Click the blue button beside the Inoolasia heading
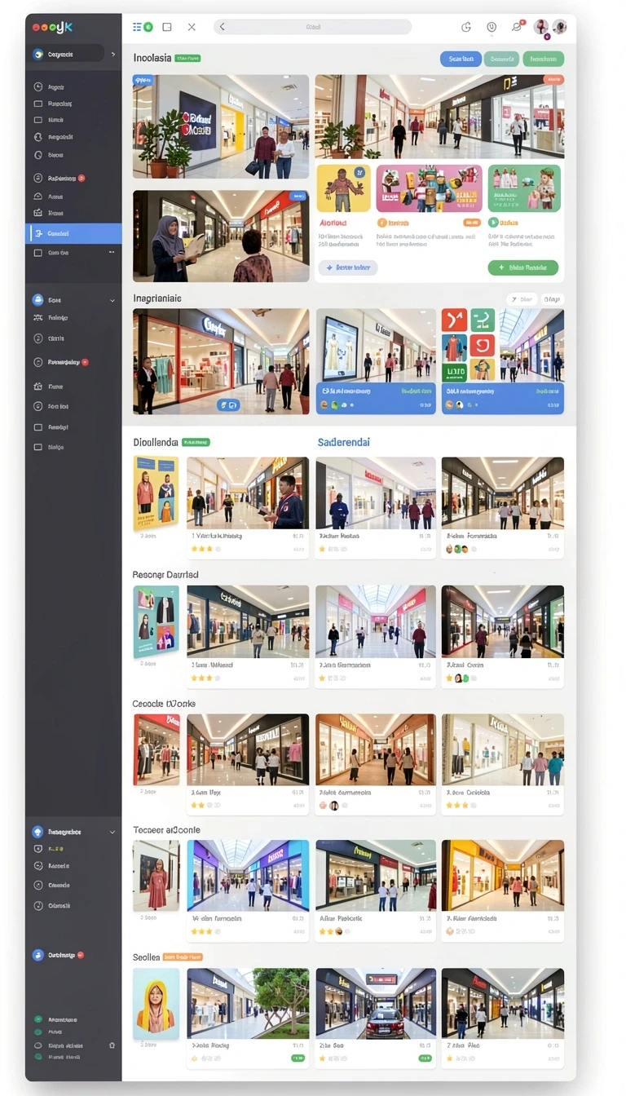This screenshot has width=626, height=1096. pyautogui.click(x=461, y=59)
